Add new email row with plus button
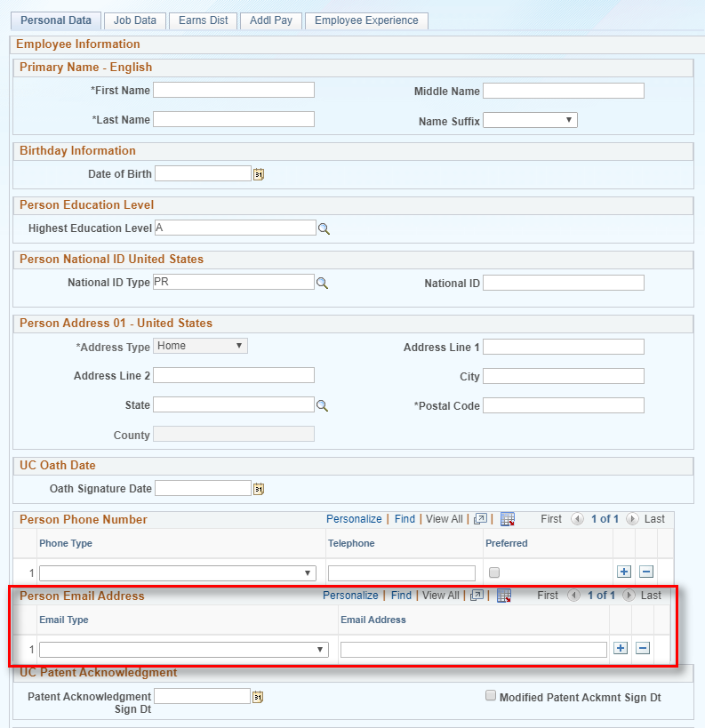705x728 pixels. pos(620,649)
